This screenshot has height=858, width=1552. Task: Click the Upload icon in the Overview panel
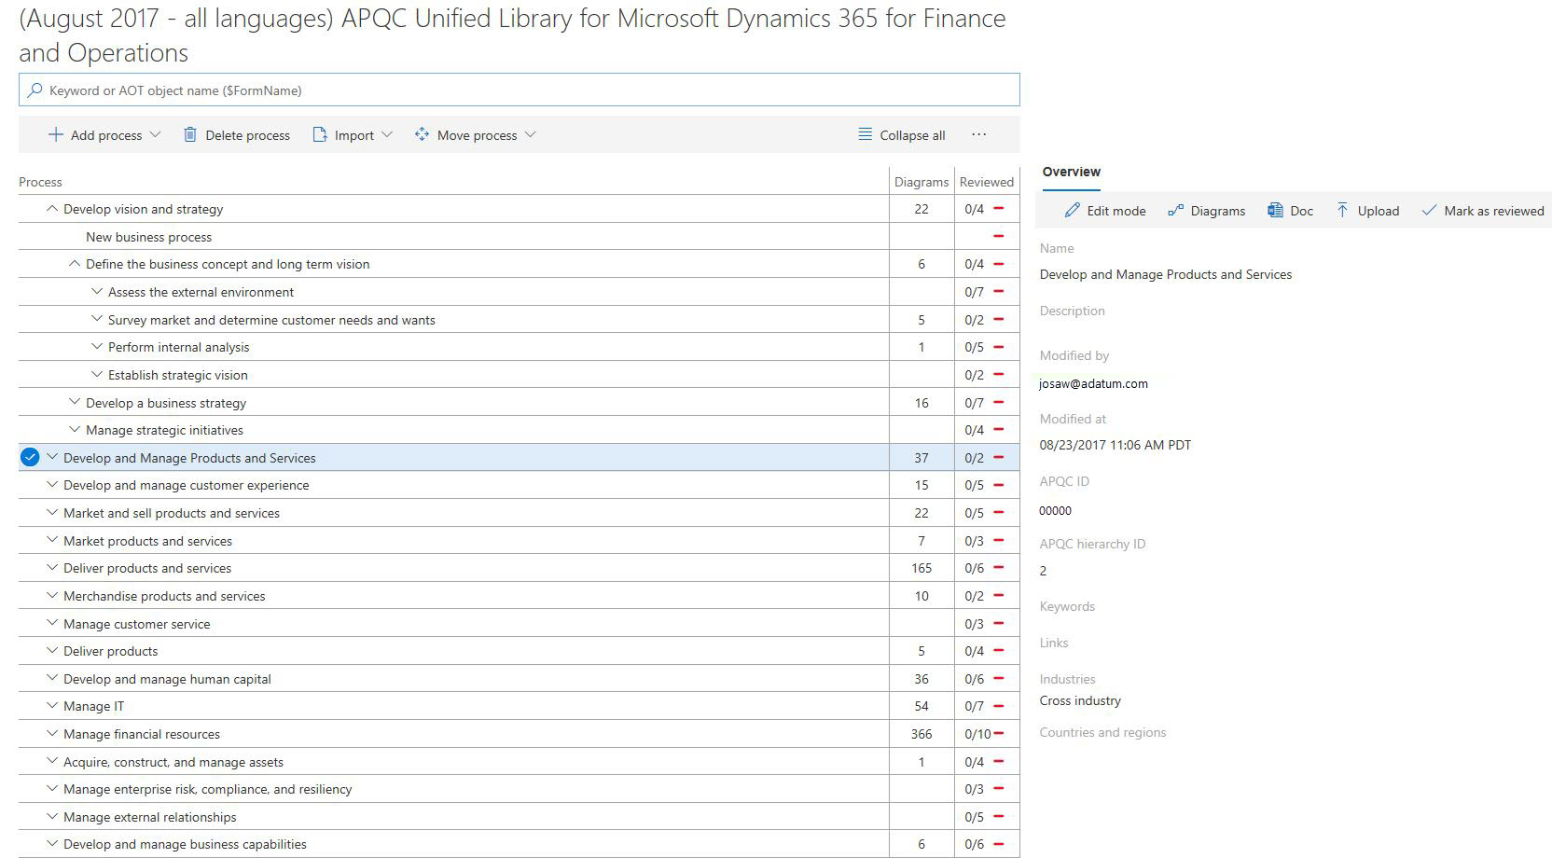click(1343, 211)
